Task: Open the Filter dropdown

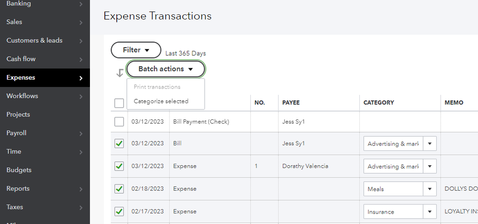Action: coord(136,50)
